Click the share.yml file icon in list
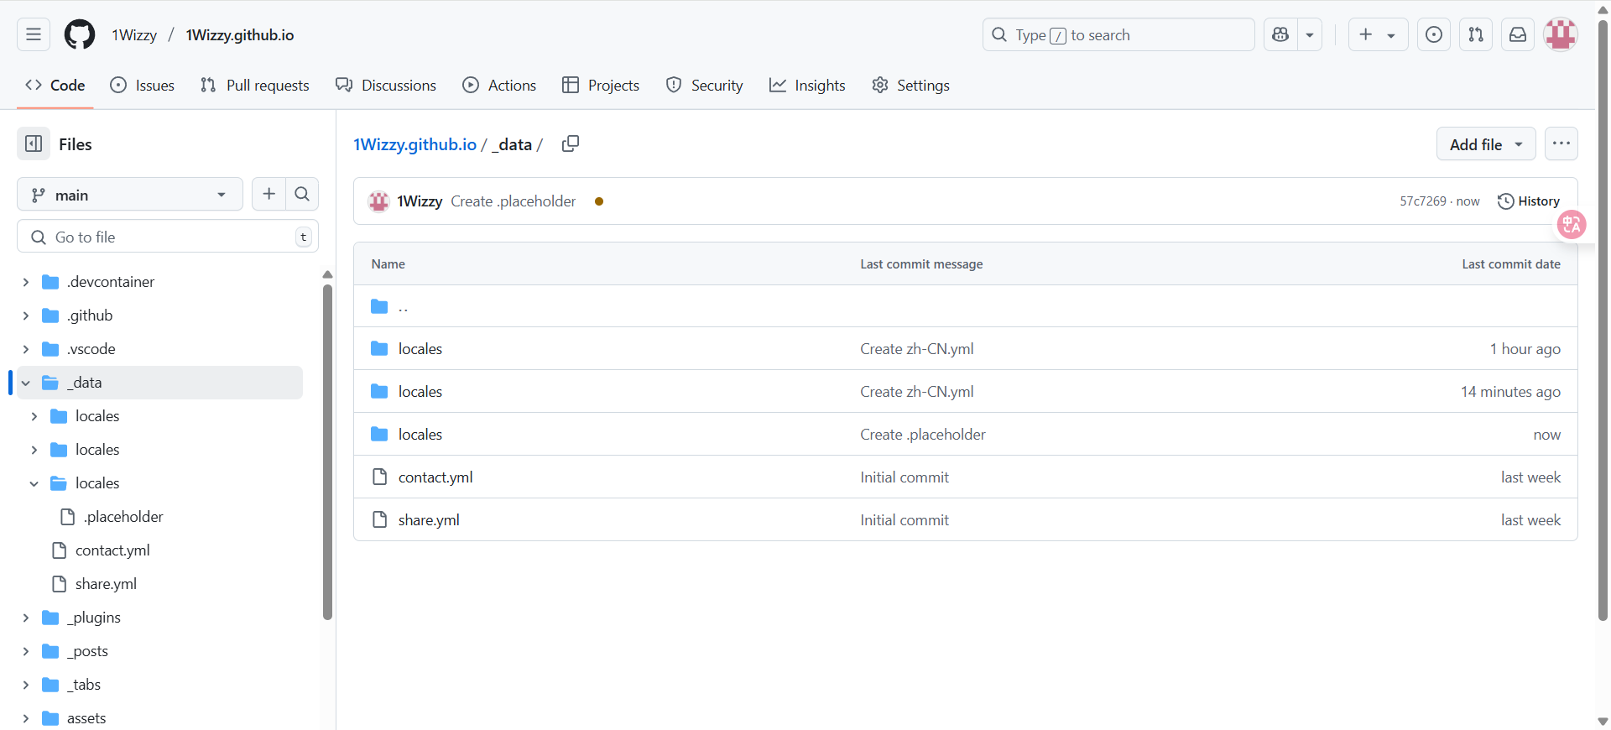The image size is (1611, 730). (x=379, y=519)
